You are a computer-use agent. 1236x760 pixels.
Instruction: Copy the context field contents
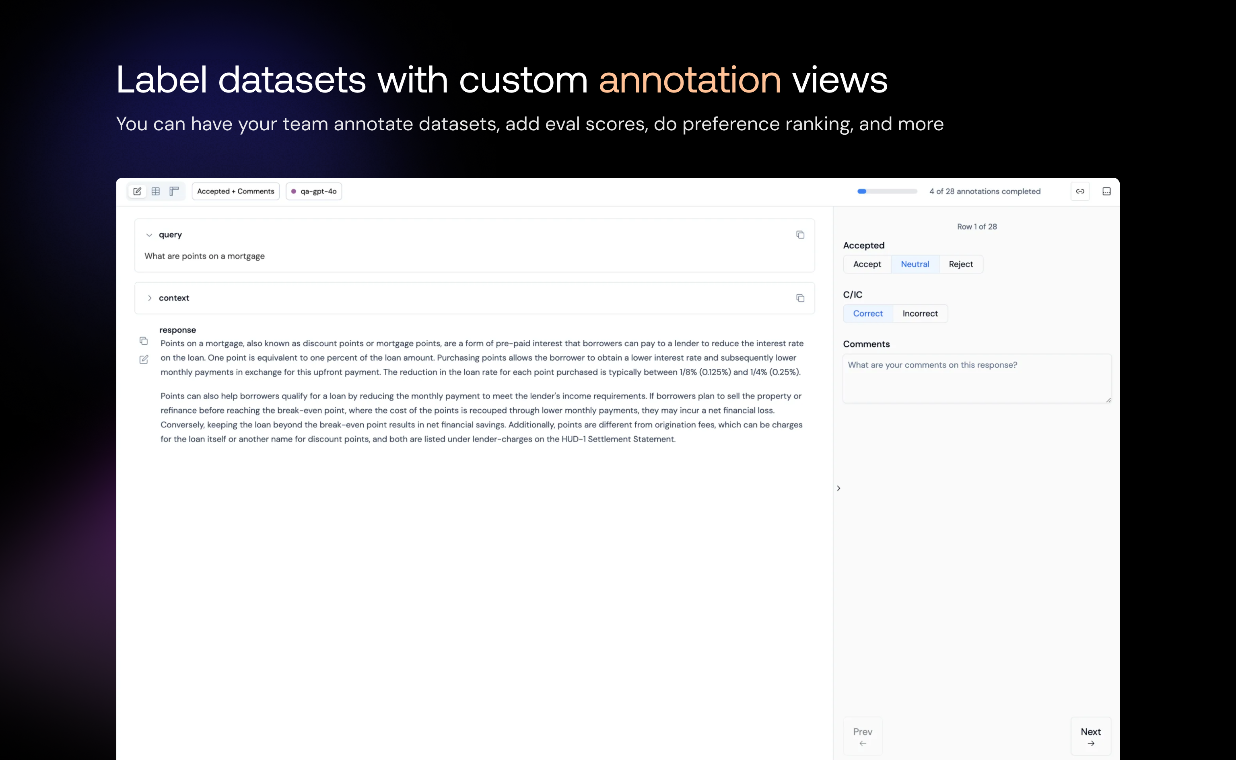point(800,298)
